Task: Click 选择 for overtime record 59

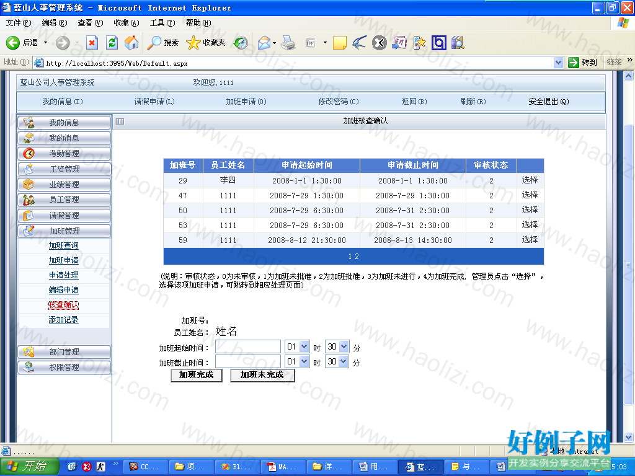Action: coord(530,240)
